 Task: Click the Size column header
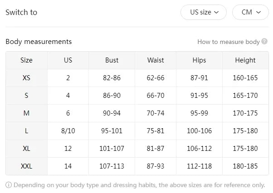tap(26, 60)
